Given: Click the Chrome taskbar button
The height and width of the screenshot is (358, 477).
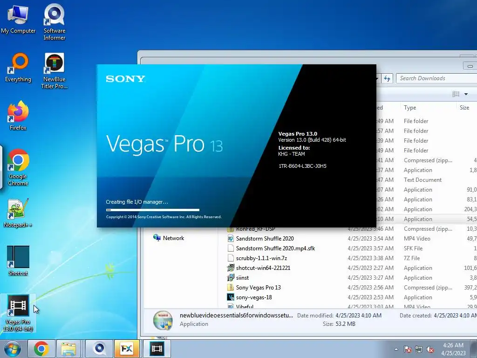Looking at the screenshot, I should coord(41,349).
